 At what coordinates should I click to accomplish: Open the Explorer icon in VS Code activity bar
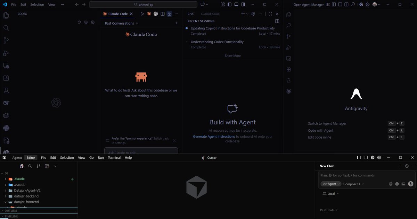click(x=6, y=15)
